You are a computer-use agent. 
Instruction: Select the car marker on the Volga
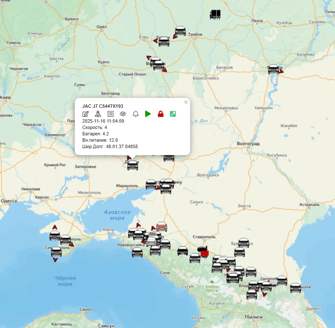[x=274, y=69]
